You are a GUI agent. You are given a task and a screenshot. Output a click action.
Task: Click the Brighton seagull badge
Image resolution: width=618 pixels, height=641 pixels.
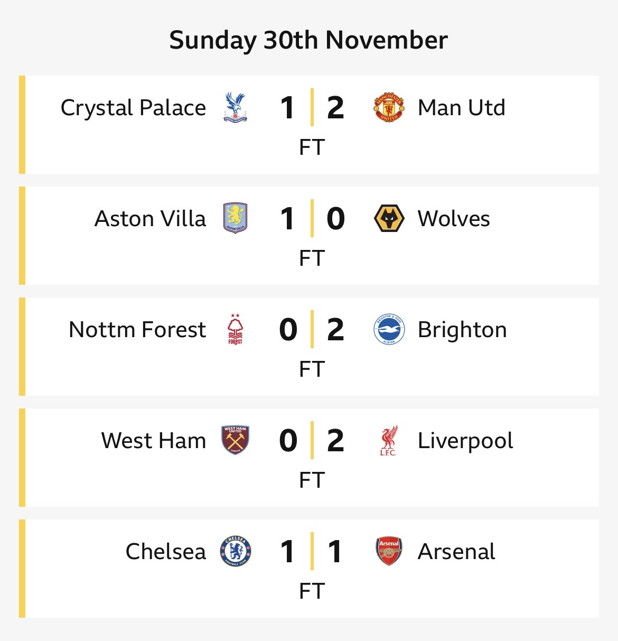[x=389, y=329]
